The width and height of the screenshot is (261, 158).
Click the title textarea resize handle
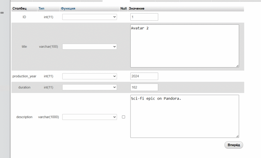[x=237, y=66]
